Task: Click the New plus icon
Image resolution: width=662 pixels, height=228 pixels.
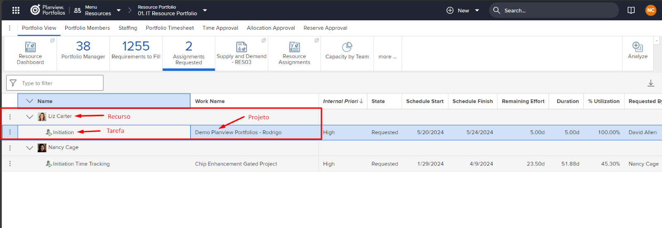Action: 450,10
